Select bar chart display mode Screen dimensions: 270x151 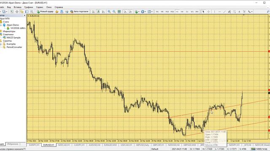(x=93, y=12)
